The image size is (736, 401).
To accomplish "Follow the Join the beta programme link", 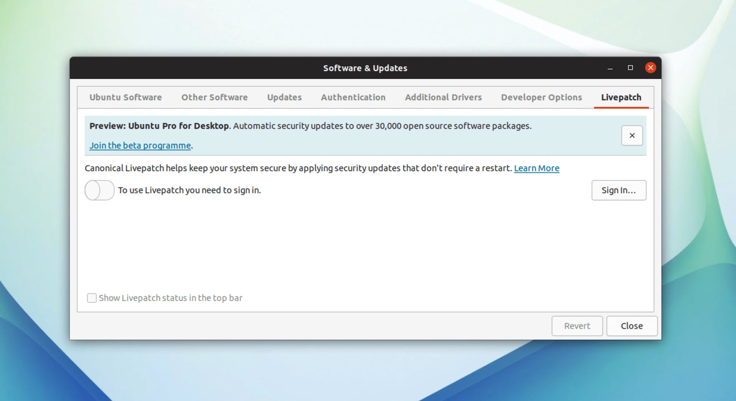I will pos(140,145).
